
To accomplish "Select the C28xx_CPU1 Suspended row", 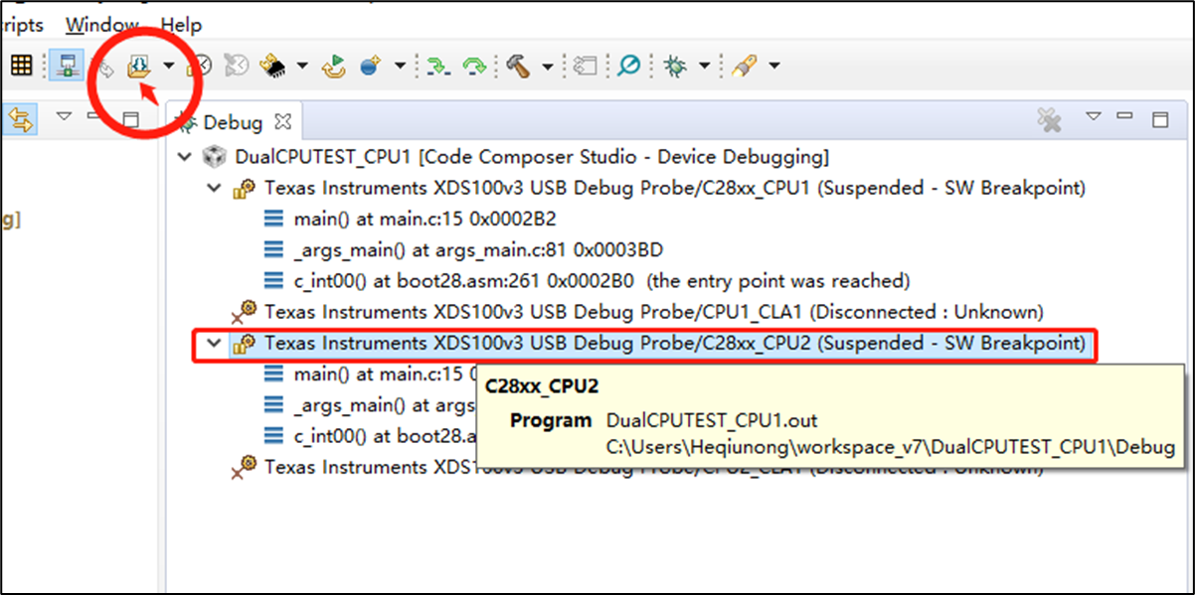I will click(675, 188).
